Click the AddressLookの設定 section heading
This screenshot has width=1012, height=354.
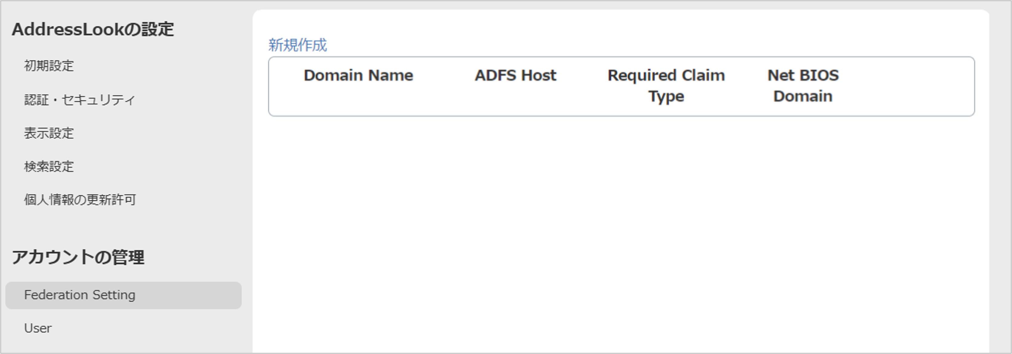coord(93,29)
